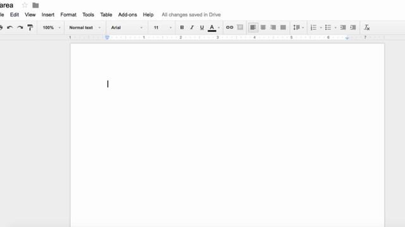Click the right indent marker on ruler
Viewport: 405px width, 227px height.
(347, 38)
